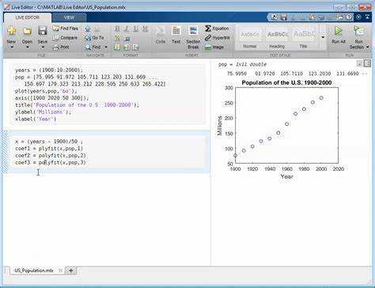Image resolution: width=375 pixels, height=288 pixels.
Task: Click the Equation sigma icon
Action: click(x=208, y=28)
